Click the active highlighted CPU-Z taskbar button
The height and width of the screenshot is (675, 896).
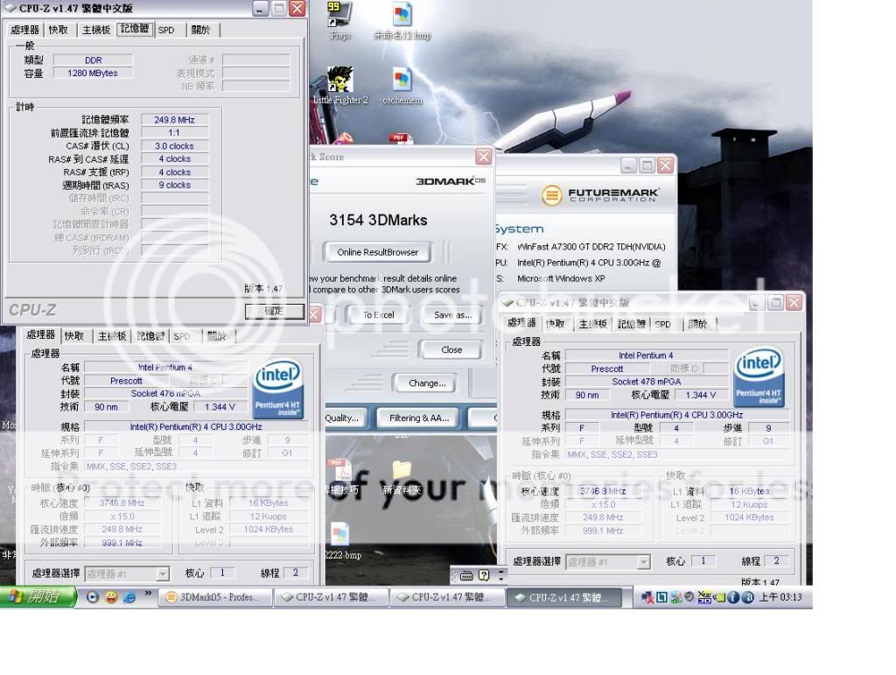pos(563,597)
